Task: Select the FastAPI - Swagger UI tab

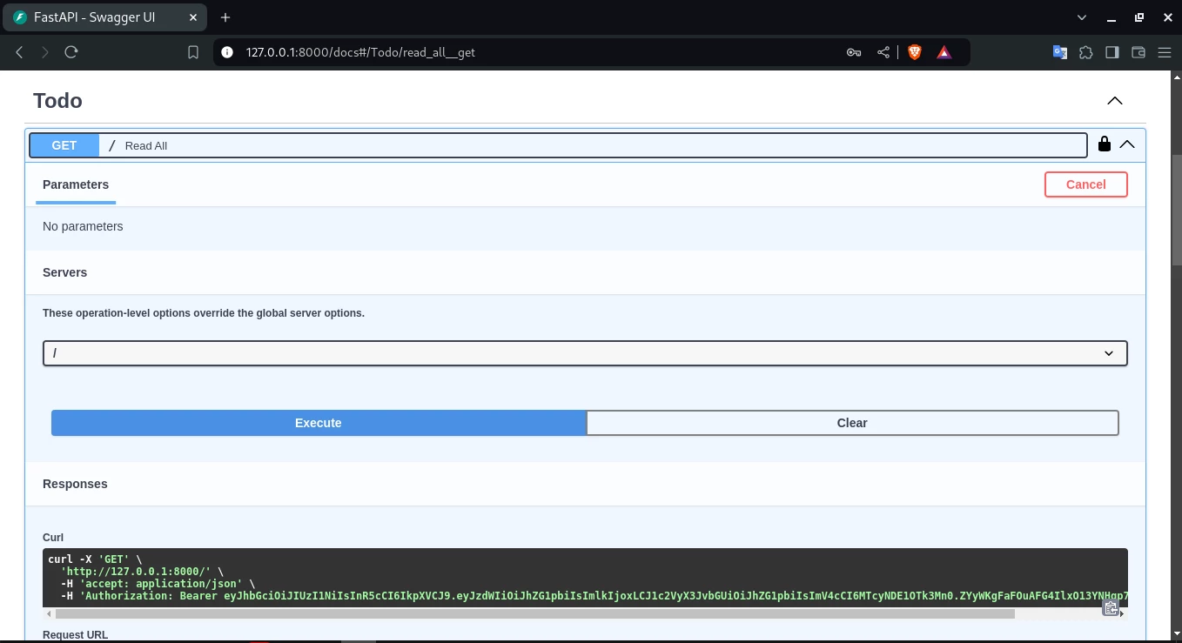Action: coord(104,17)
